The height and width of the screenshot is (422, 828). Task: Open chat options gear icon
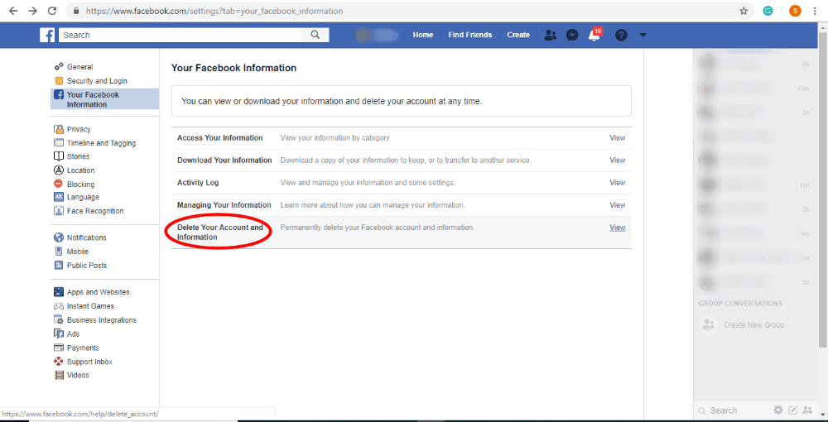(x=778, y=410)
